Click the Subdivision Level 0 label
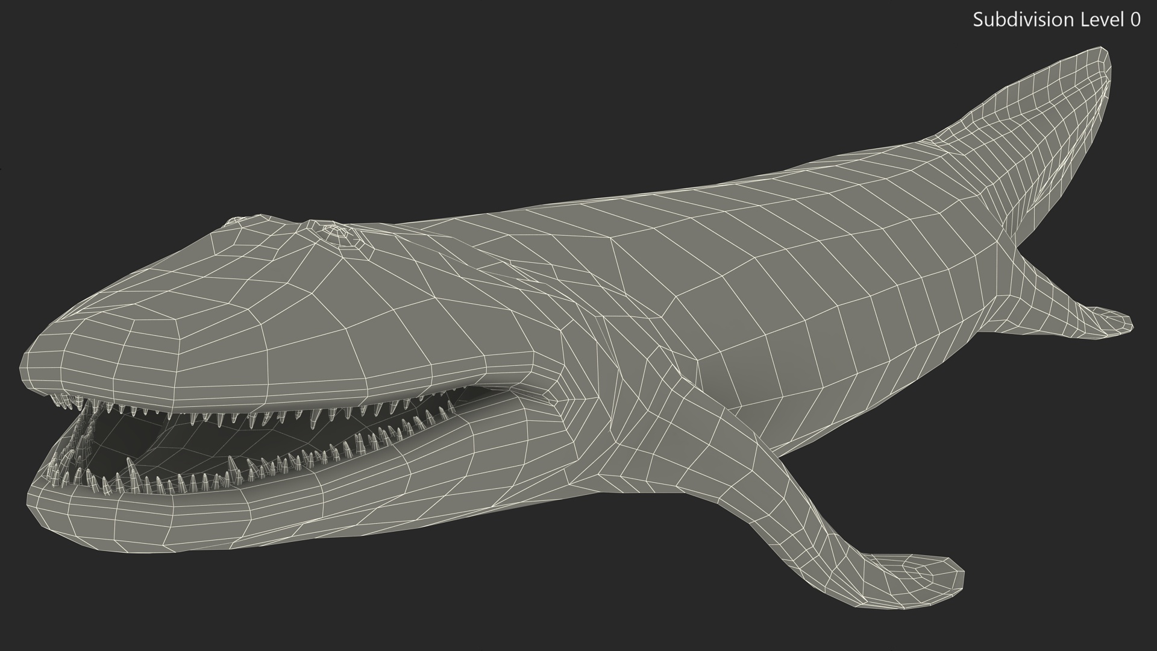The height and width of the screenshot is (651, 1157). tap(1056, 20)
